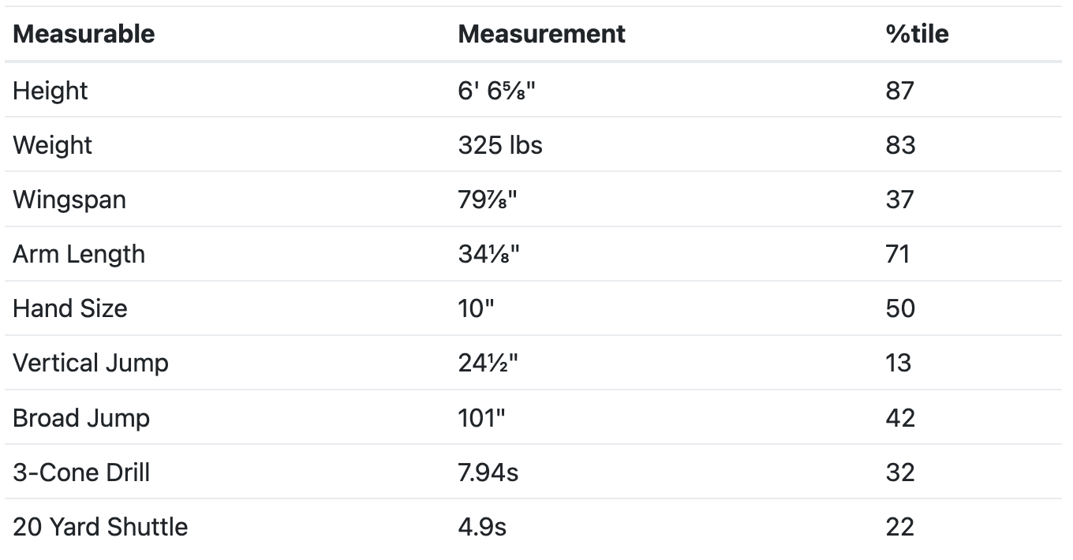The height and width of the screenshot is (560, 1073).
Task: Select the Broad Jump row label
Action: 81,417
